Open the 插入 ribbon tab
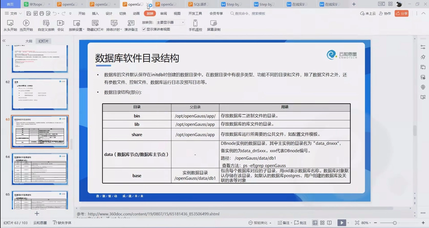The height and width of the screenshot is (228, 429). (x=95, y=14)
